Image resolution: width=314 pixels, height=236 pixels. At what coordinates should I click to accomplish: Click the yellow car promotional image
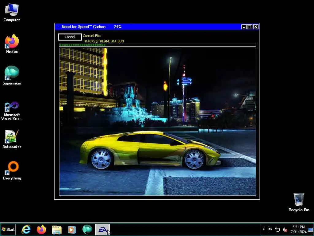point(157,122)
